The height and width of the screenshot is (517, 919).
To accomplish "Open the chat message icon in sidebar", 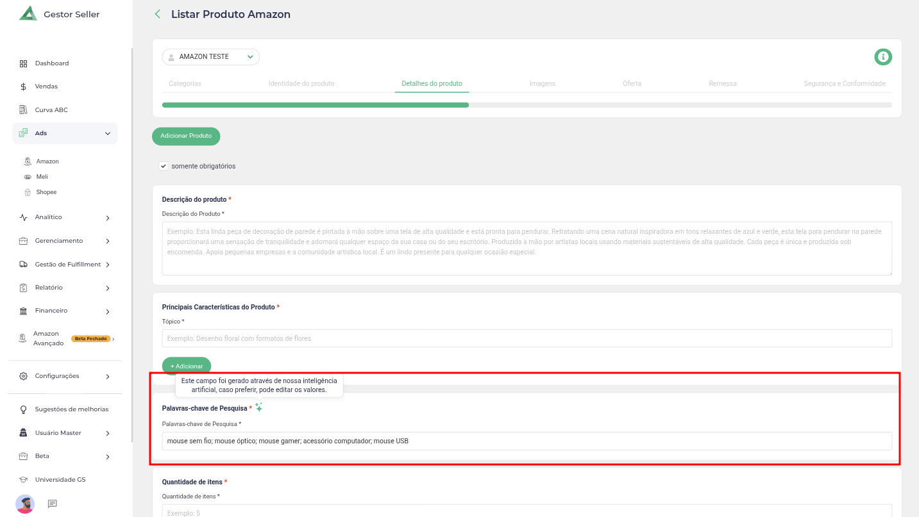I will (53, 504).
